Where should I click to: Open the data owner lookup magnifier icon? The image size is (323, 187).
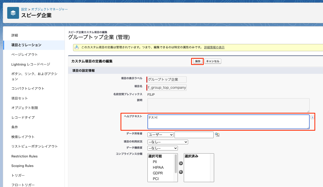pos(217,135)
